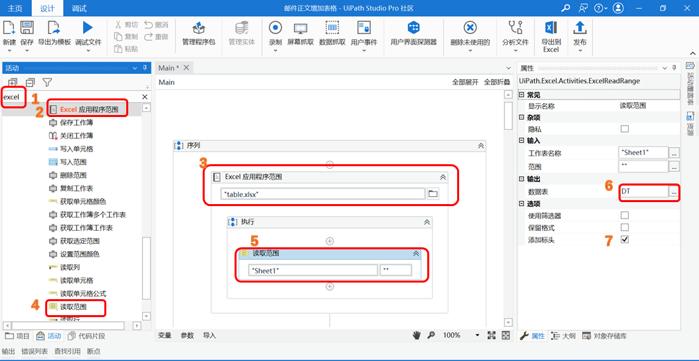Open Outline (大纲) panel tab
This screenshot has width=699, height=361.
(x=563, y=336)
